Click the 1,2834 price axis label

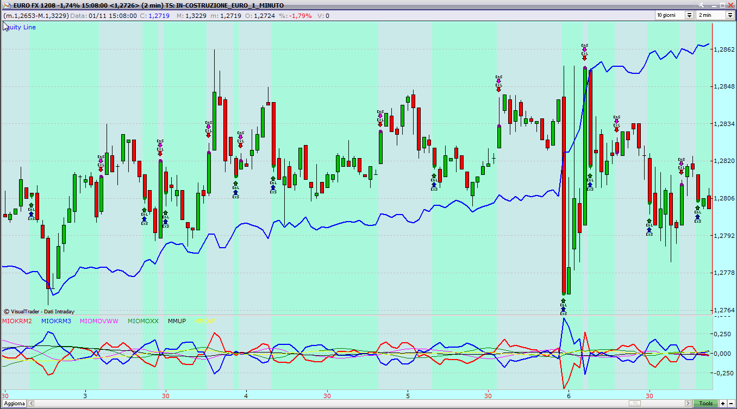coord(726,124)
